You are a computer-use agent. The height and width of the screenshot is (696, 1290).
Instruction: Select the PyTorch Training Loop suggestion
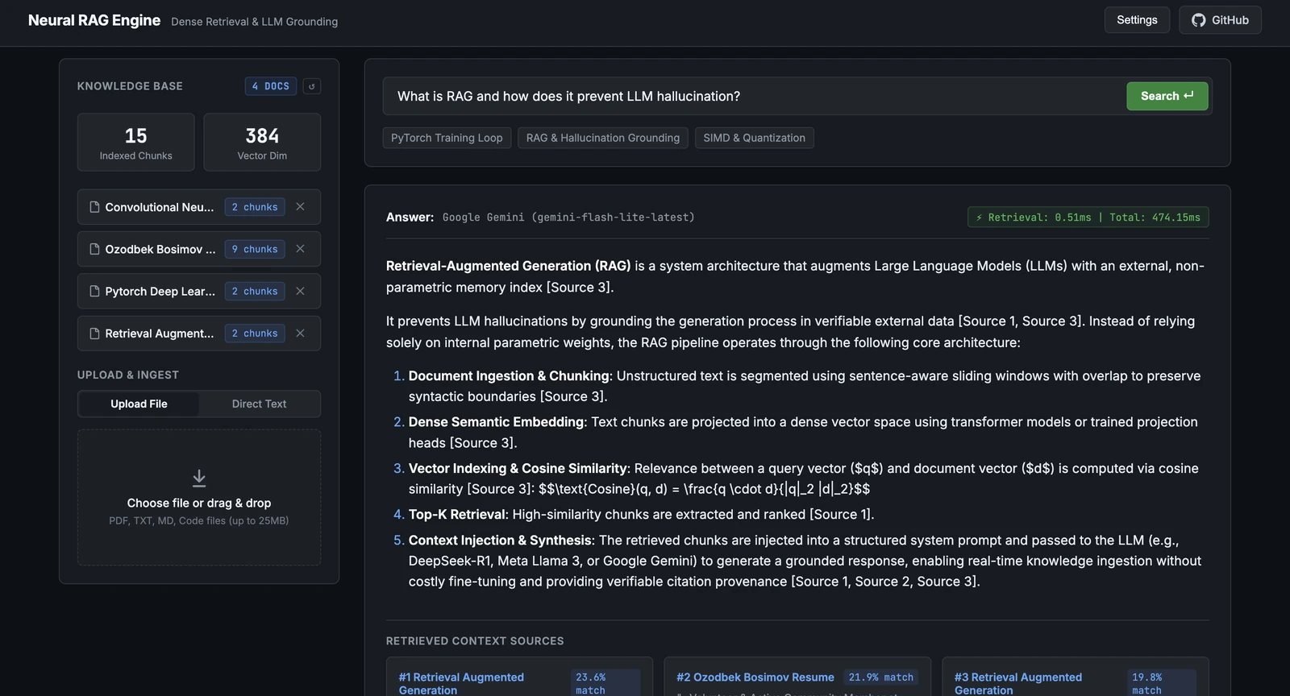pyautogui.click(x=447, y=138)
